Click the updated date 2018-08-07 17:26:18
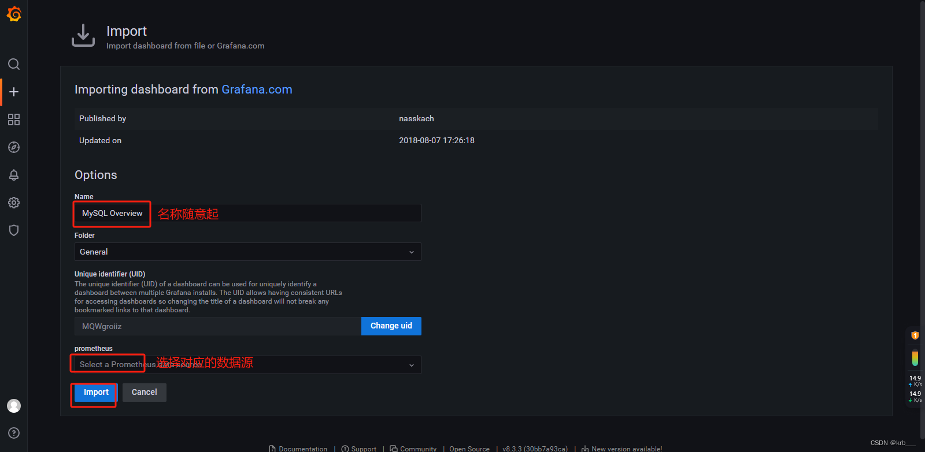 point(436,140)
